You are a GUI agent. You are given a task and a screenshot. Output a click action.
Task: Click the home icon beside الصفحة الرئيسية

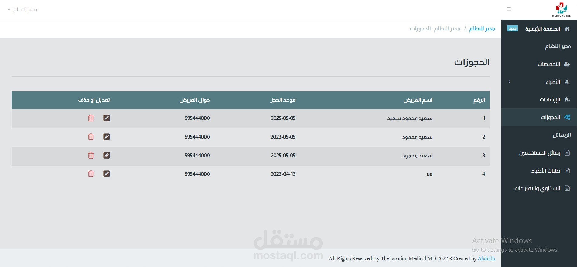click(x=567, y=29)
